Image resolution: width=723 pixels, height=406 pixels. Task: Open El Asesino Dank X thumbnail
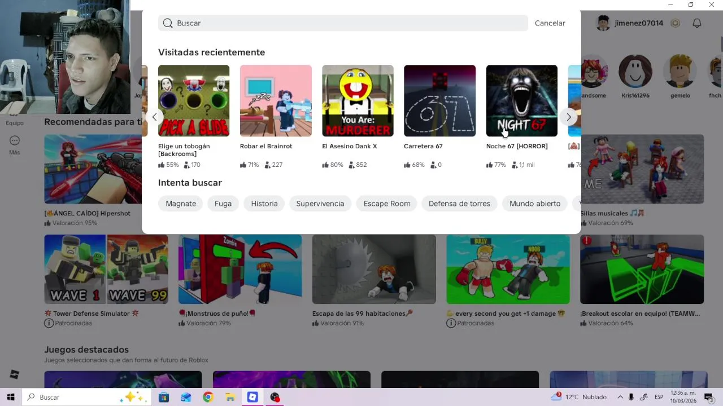358,100
